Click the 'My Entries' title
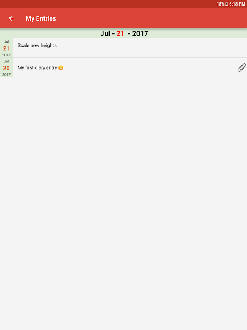Image resolution: width=247 pixels, height=330 pixels. pos(41,18)
